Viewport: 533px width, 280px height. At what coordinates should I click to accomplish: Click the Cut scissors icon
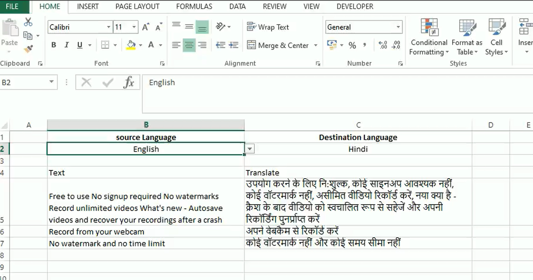28,22
